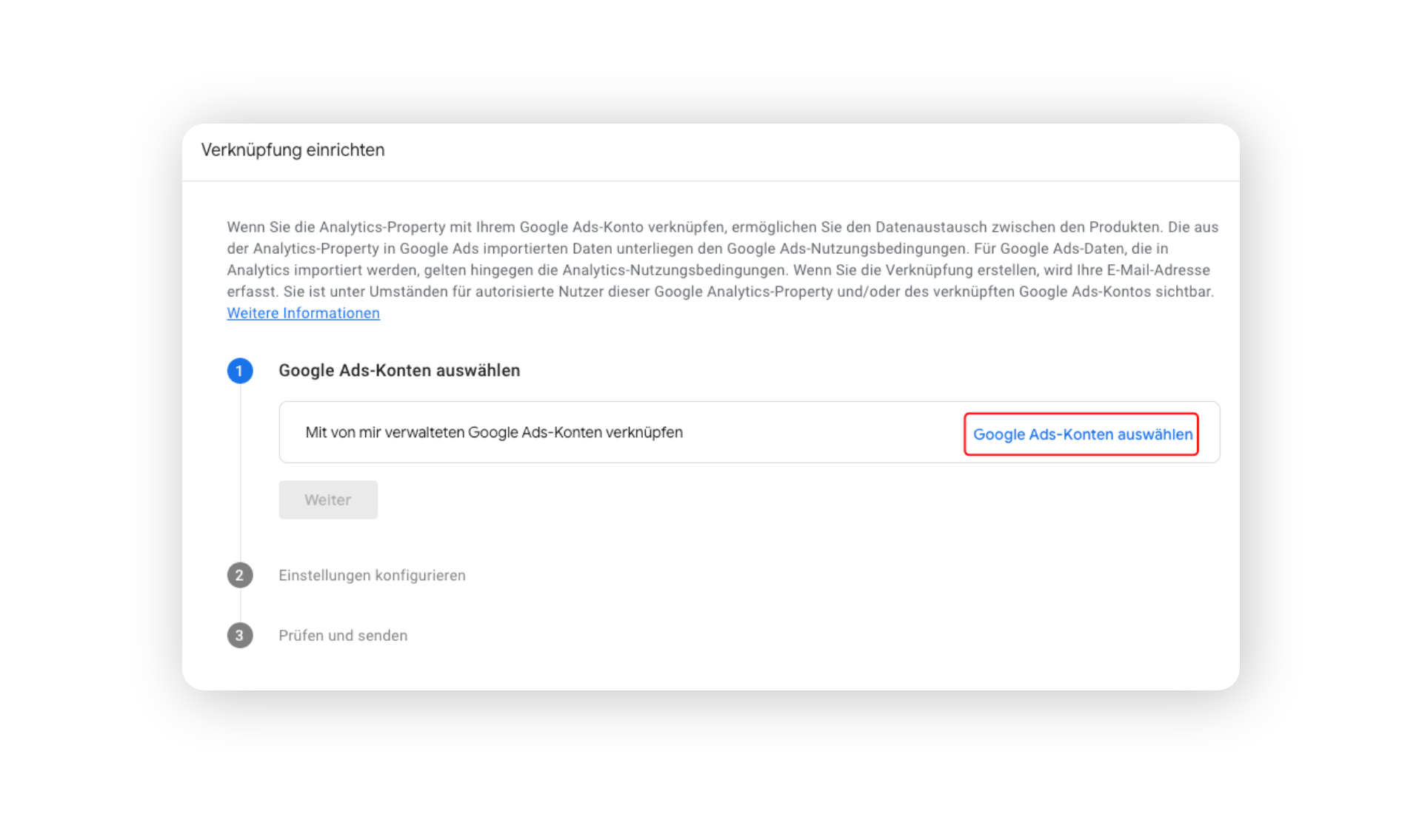1422x814 pixels.
Task: Expand the Einstellungen konfigurieren step
Action: [x=372, y=575]
